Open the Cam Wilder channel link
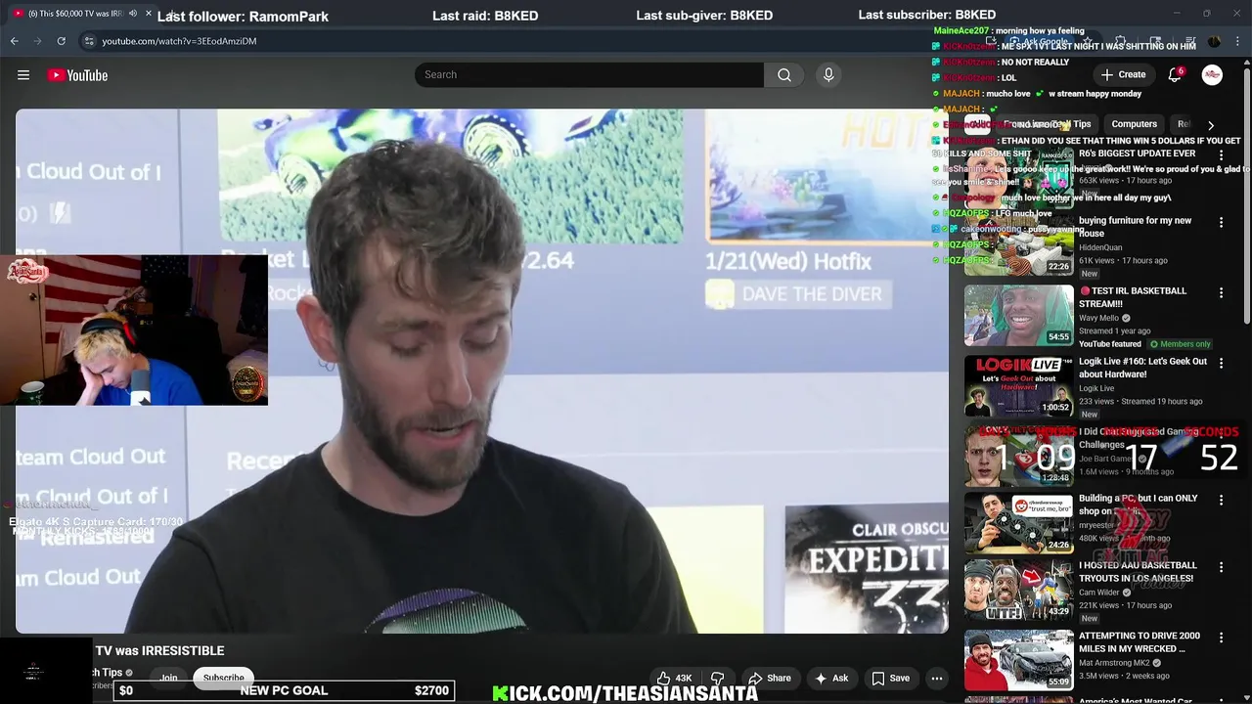This screenshot has height=704, width=1252. click(x=1099, y=593)
